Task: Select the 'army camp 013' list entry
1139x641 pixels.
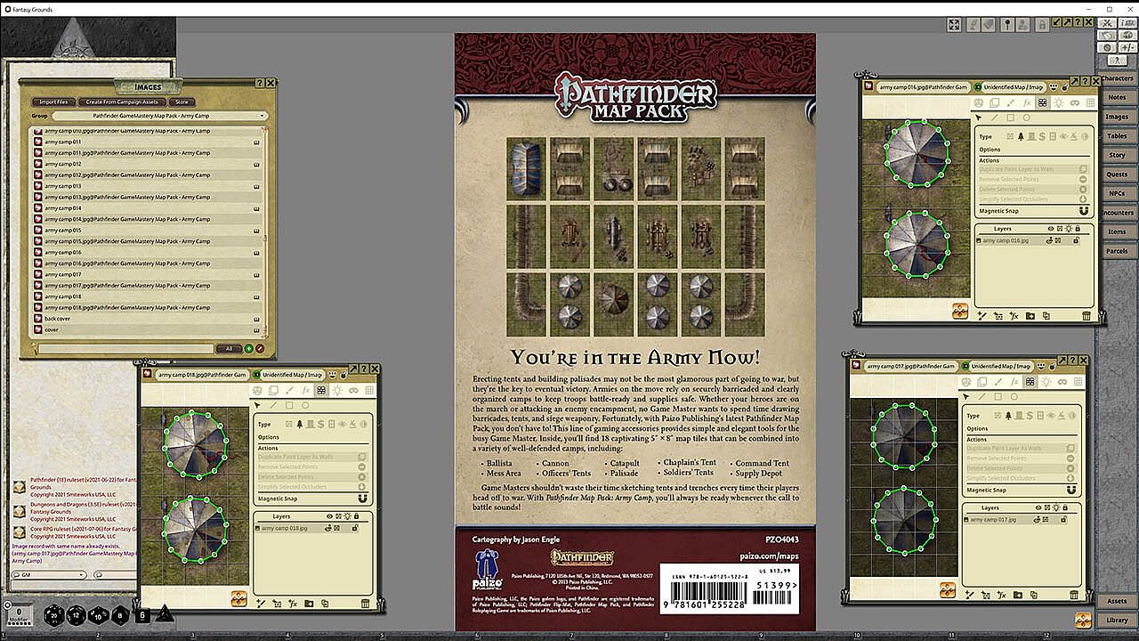Action: coord(148,186)
